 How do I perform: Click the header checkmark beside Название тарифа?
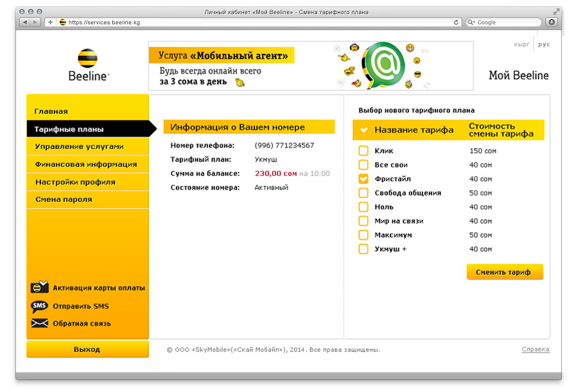[x=364, y=129]
